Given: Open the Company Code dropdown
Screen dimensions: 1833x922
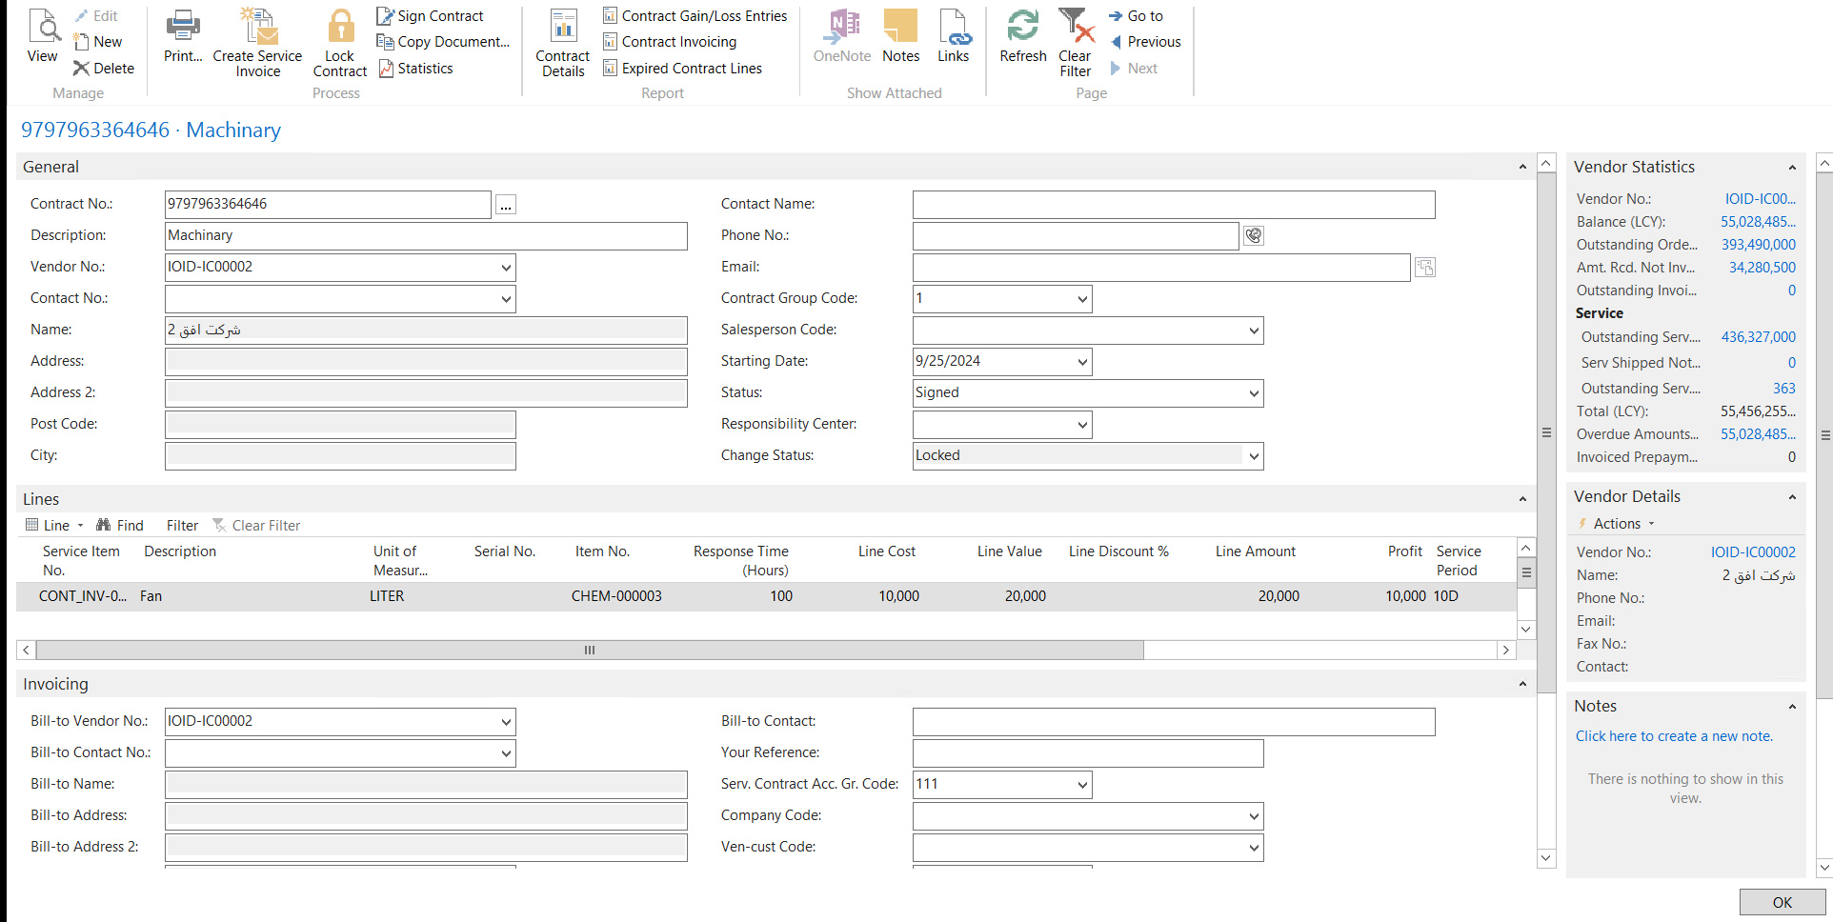Looking at the screenshot, I should pos(1254,816).
